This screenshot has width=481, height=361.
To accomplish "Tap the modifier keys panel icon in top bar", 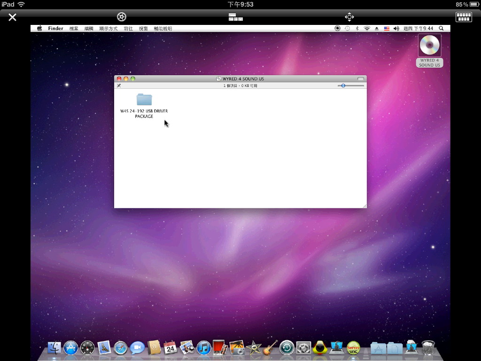I will point(236,17).
